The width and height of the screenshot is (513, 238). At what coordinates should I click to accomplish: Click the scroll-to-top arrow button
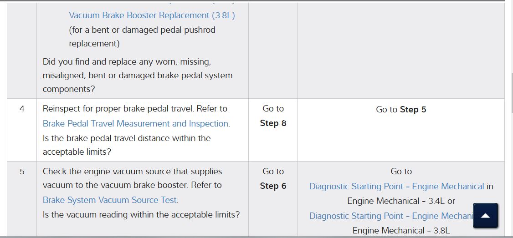click(x=485, y=216)
